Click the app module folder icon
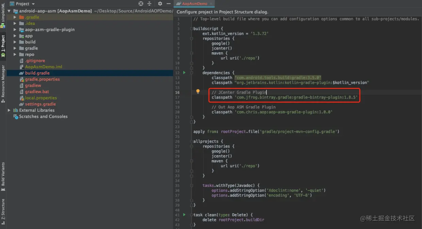 point(21,36)
